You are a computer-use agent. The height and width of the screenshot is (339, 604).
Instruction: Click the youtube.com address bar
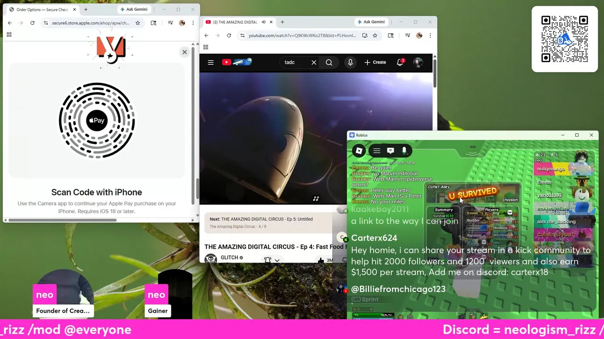pyautogui.click(x=302, y=35)
